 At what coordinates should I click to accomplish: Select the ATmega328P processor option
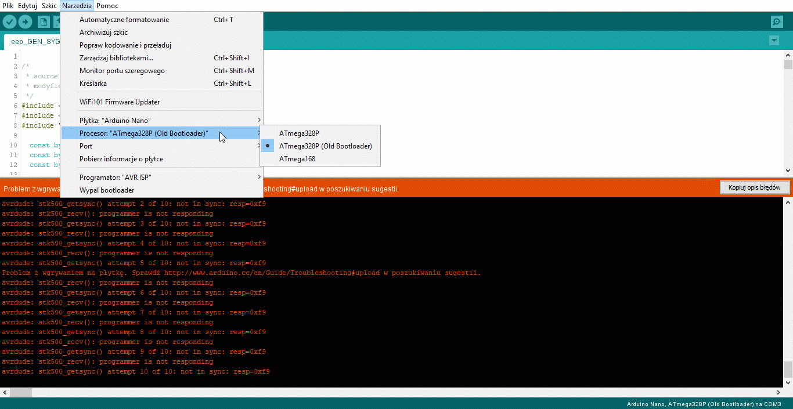(x=299, y=133)
